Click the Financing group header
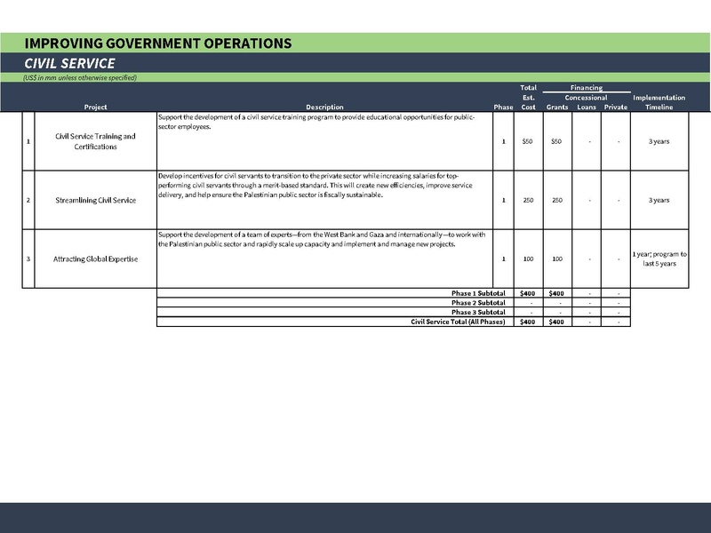The height and width of the screenshot is (533, 711). pyautogui.click(x=587, y=88)
